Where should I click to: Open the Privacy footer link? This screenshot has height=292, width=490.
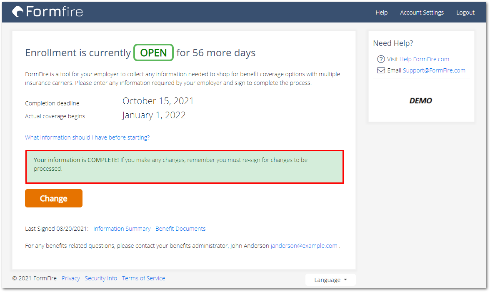pyautogui.click(x=70, y=278)
